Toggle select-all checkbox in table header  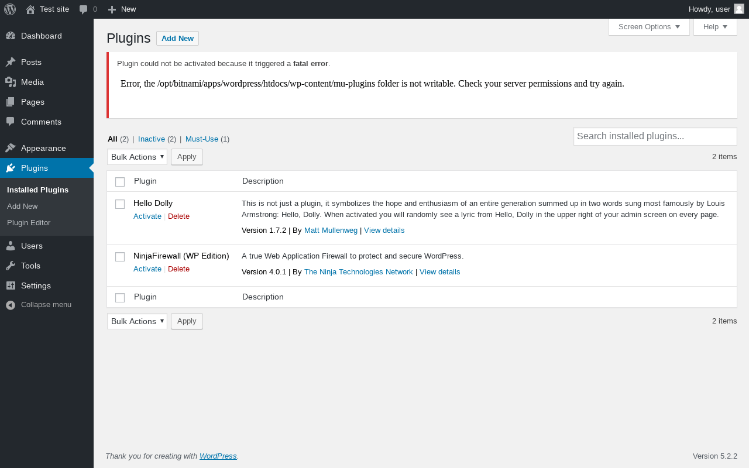coord(120,182)
